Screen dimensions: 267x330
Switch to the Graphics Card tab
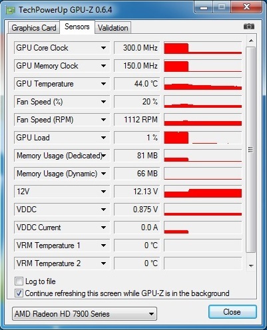click(x=34, y=28)
